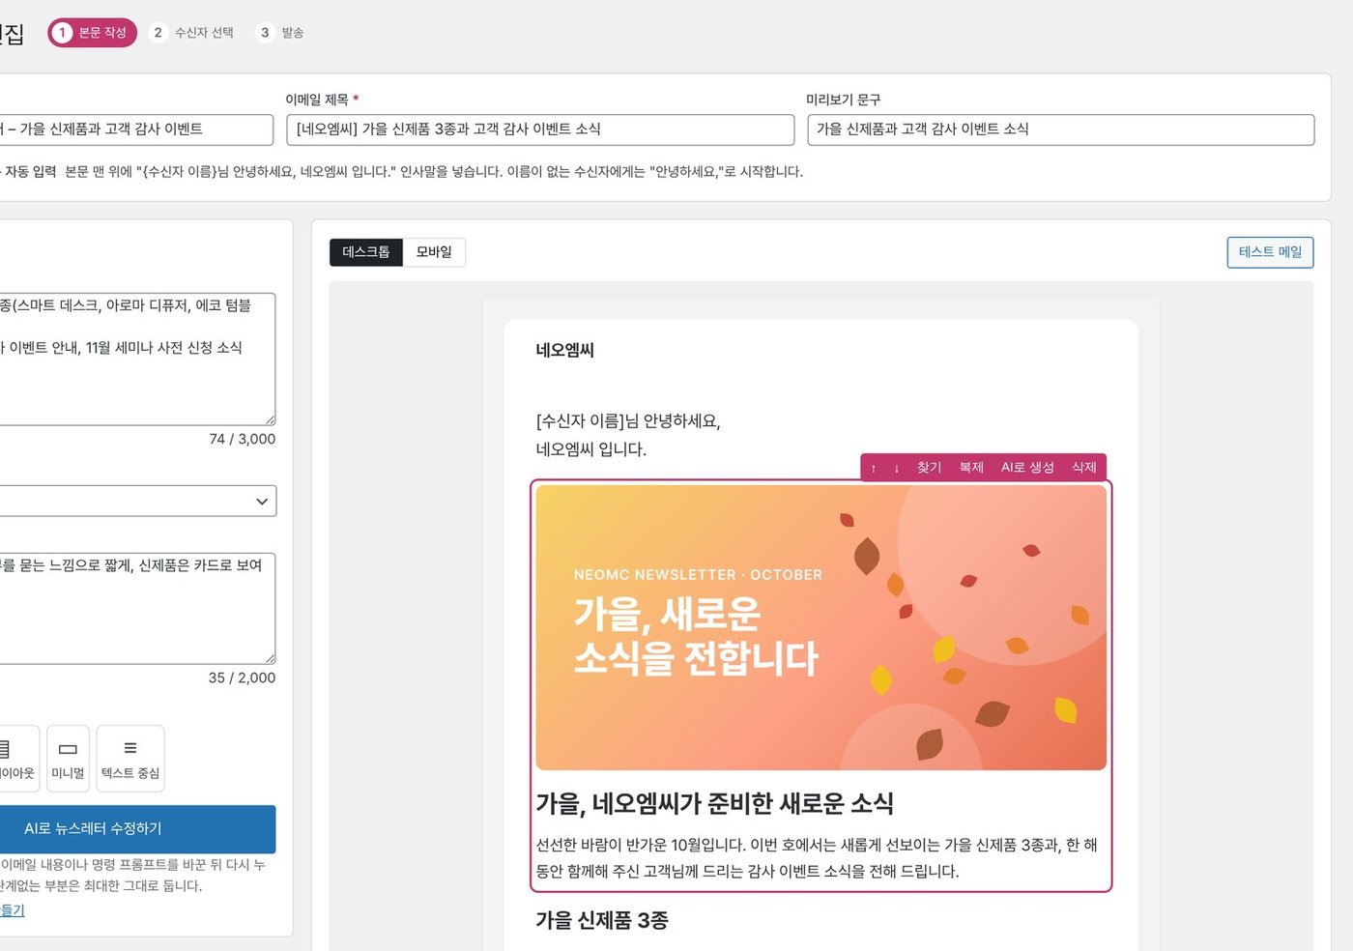
Task: Click AI로 생성 in block toolbar
Action: (x=1027, y=468)
